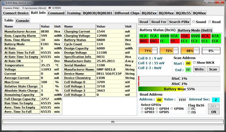This screenshot has width=226, height=132.
Task: Open the О программе (About) menu
Action: 34,8
